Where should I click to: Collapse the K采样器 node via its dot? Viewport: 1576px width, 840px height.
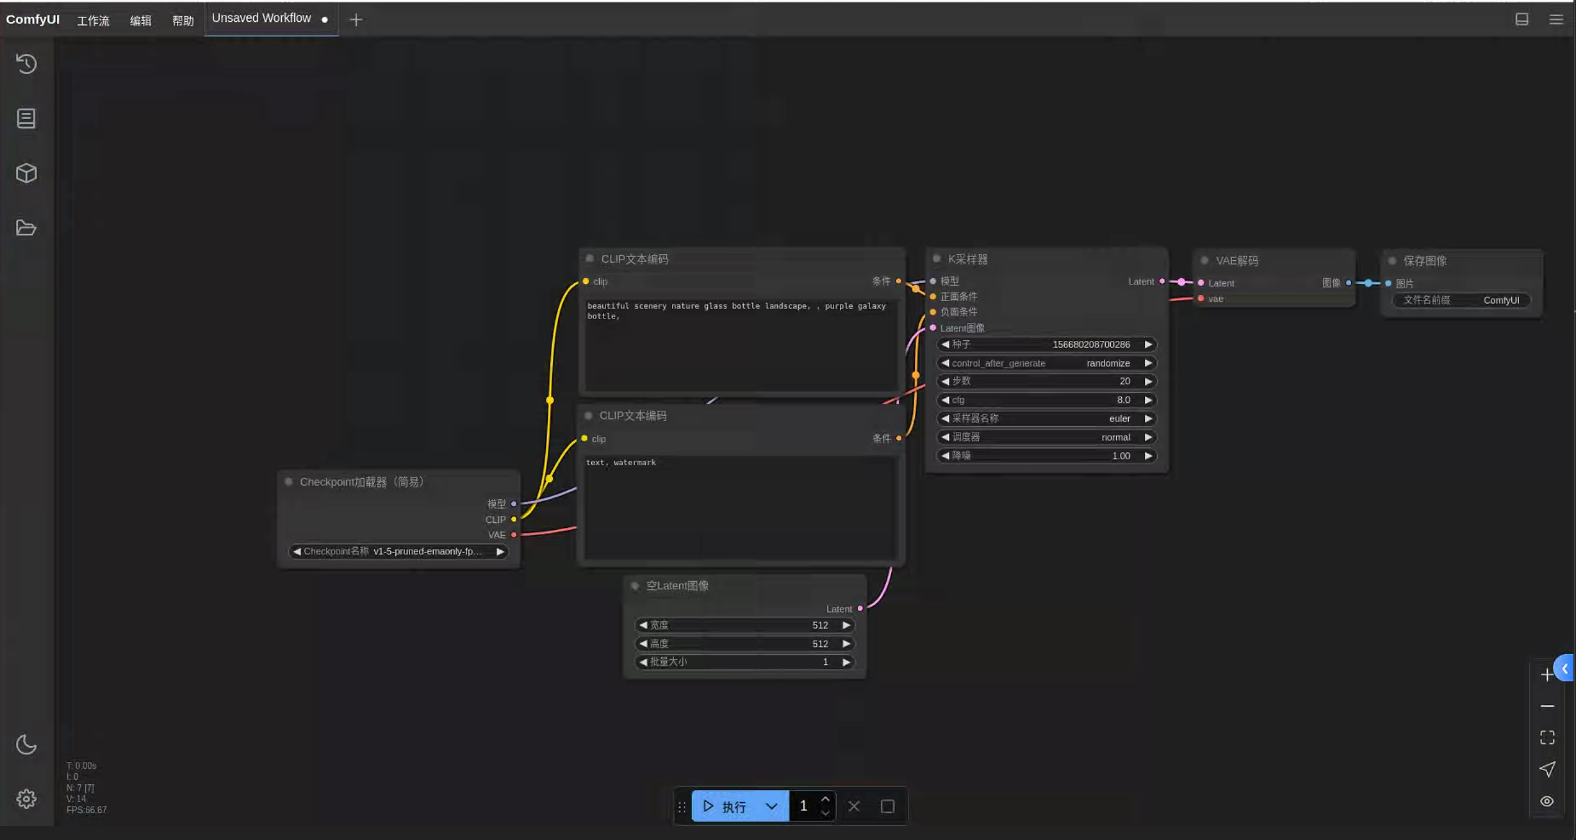pos(937,259)
